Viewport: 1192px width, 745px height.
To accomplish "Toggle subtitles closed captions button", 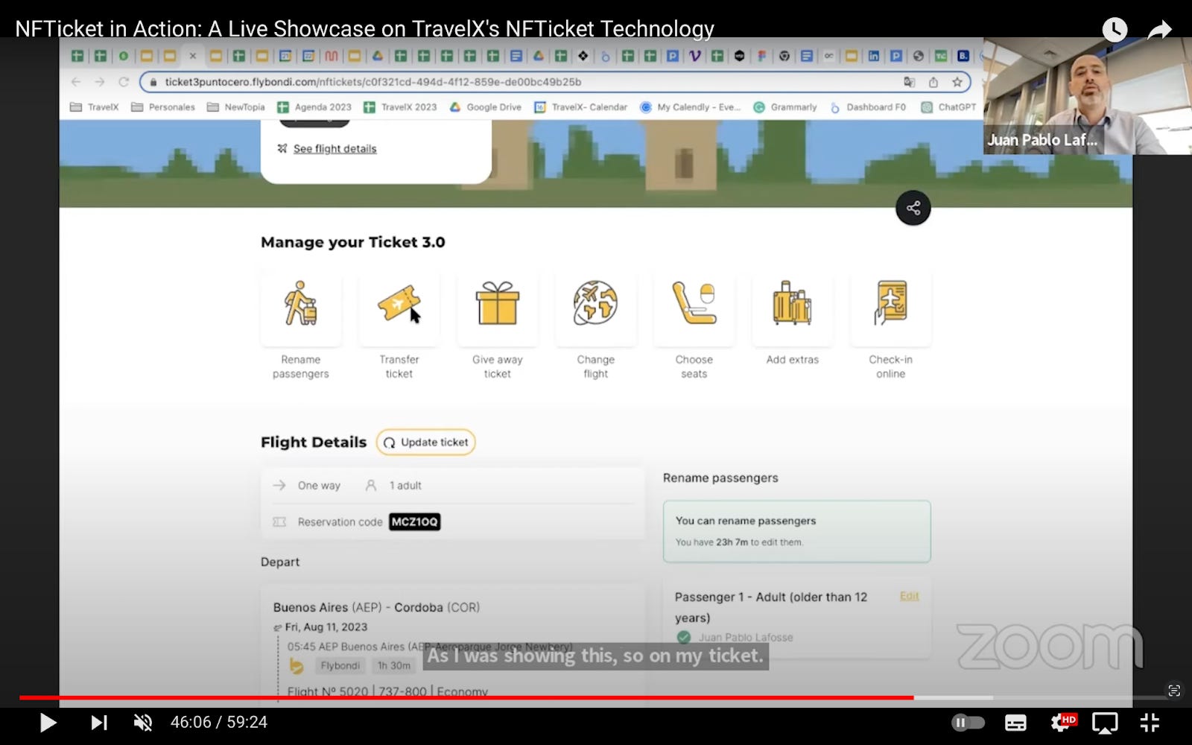I will [1015, 723].
